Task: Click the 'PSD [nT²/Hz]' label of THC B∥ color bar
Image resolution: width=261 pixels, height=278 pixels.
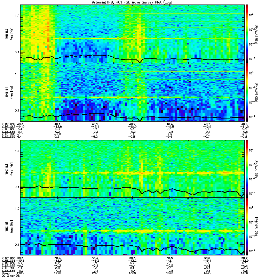Action: (x=257, y=227)
